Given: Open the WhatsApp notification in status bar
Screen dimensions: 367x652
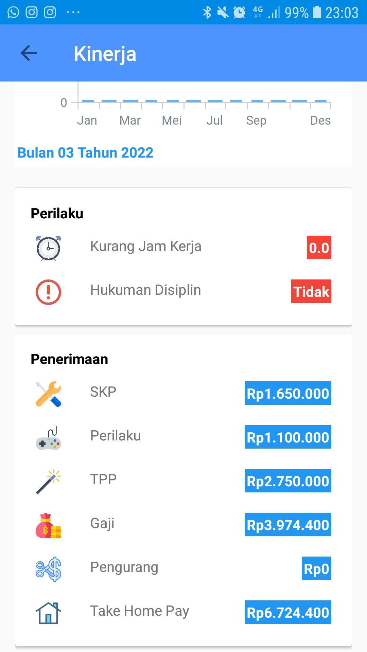Looking at the screenshot, I should [x=13, y=13].
